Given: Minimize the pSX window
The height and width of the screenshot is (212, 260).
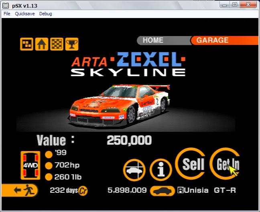Looking at the screenshot, I should (224, 5).
